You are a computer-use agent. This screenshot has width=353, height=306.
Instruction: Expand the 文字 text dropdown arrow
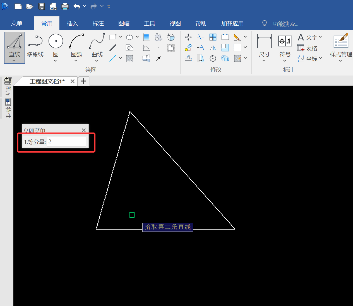pyautogui.click(x=320, y=37)
